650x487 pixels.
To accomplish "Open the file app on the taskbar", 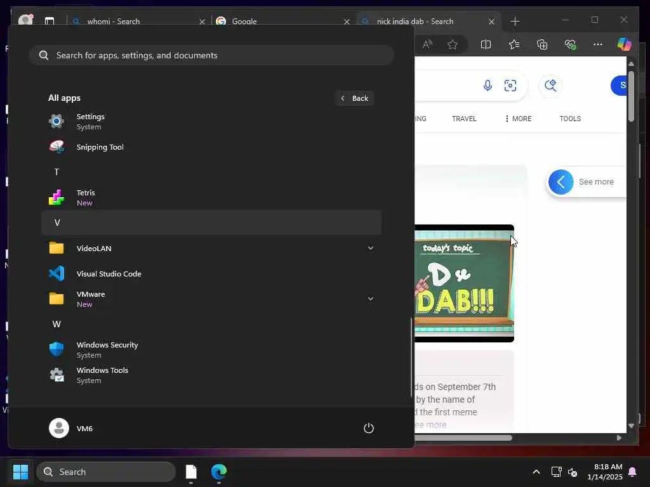I will pos(191,472).
